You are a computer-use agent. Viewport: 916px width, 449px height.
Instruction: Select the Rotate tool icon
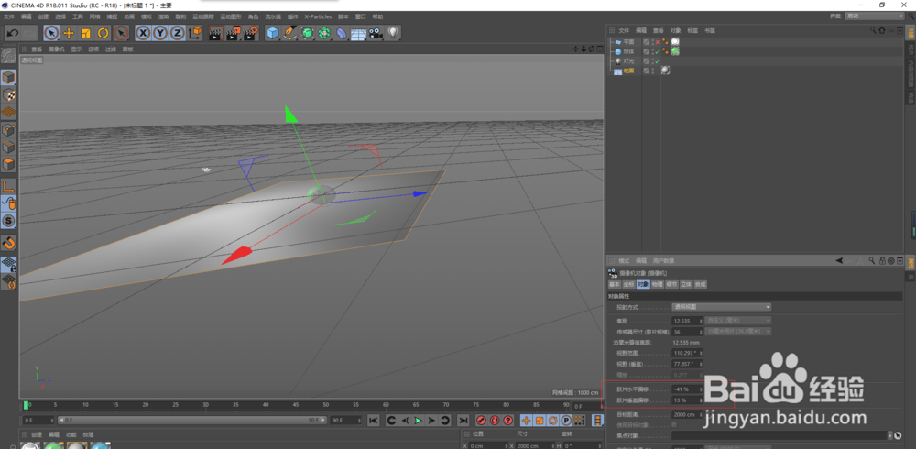point(104,33)
